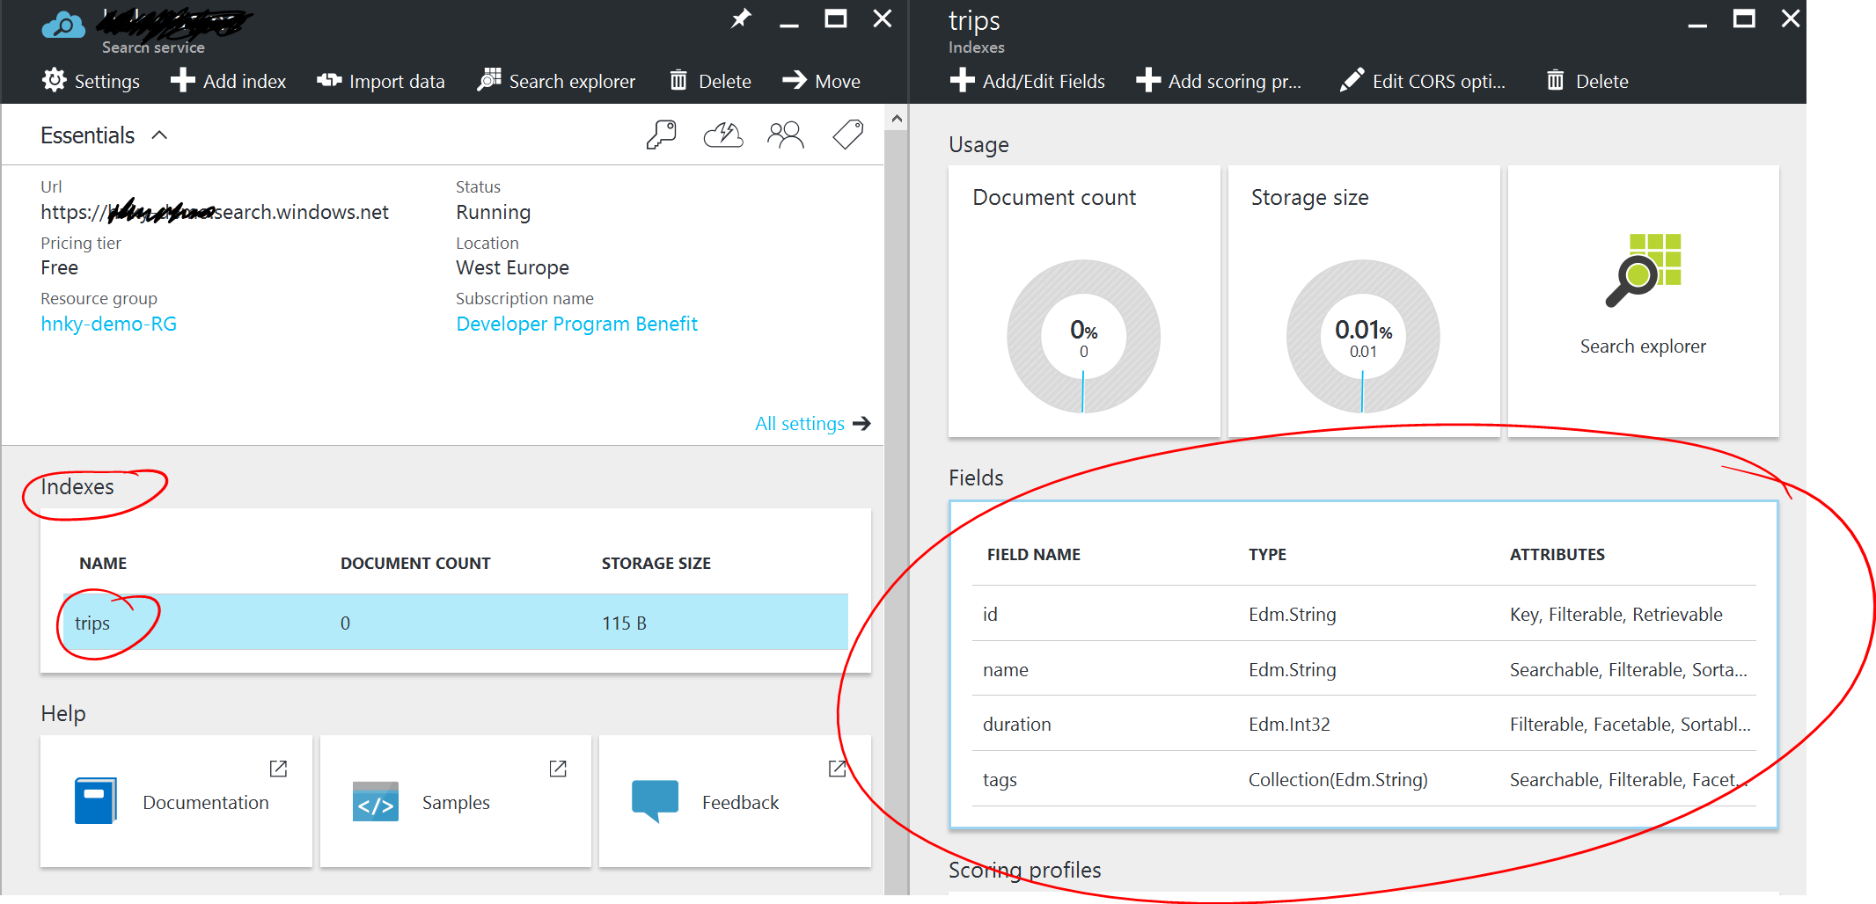Click the West Europe location value

pos(512,267)
